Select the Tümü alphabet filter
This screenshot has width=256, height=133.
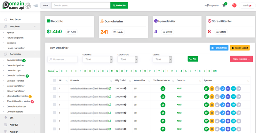[51, 71]
